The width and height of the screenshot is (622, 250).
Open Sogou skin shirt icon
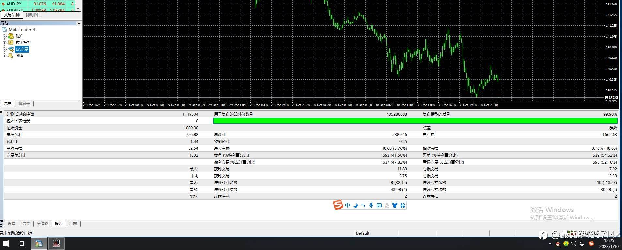click(x=395, y=205)
